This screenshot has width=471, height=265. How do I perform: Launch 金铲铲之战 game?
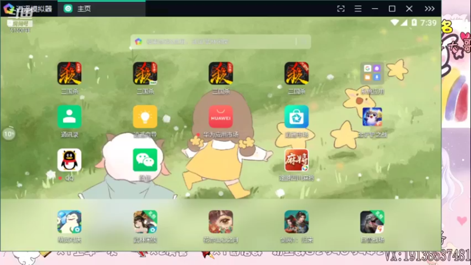[x=372, y=117]
